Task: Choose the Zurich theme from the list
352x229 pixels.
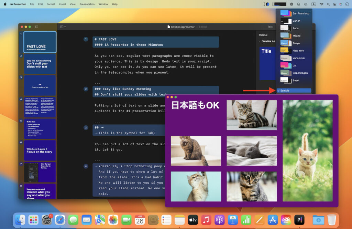Action: point(296,21)
